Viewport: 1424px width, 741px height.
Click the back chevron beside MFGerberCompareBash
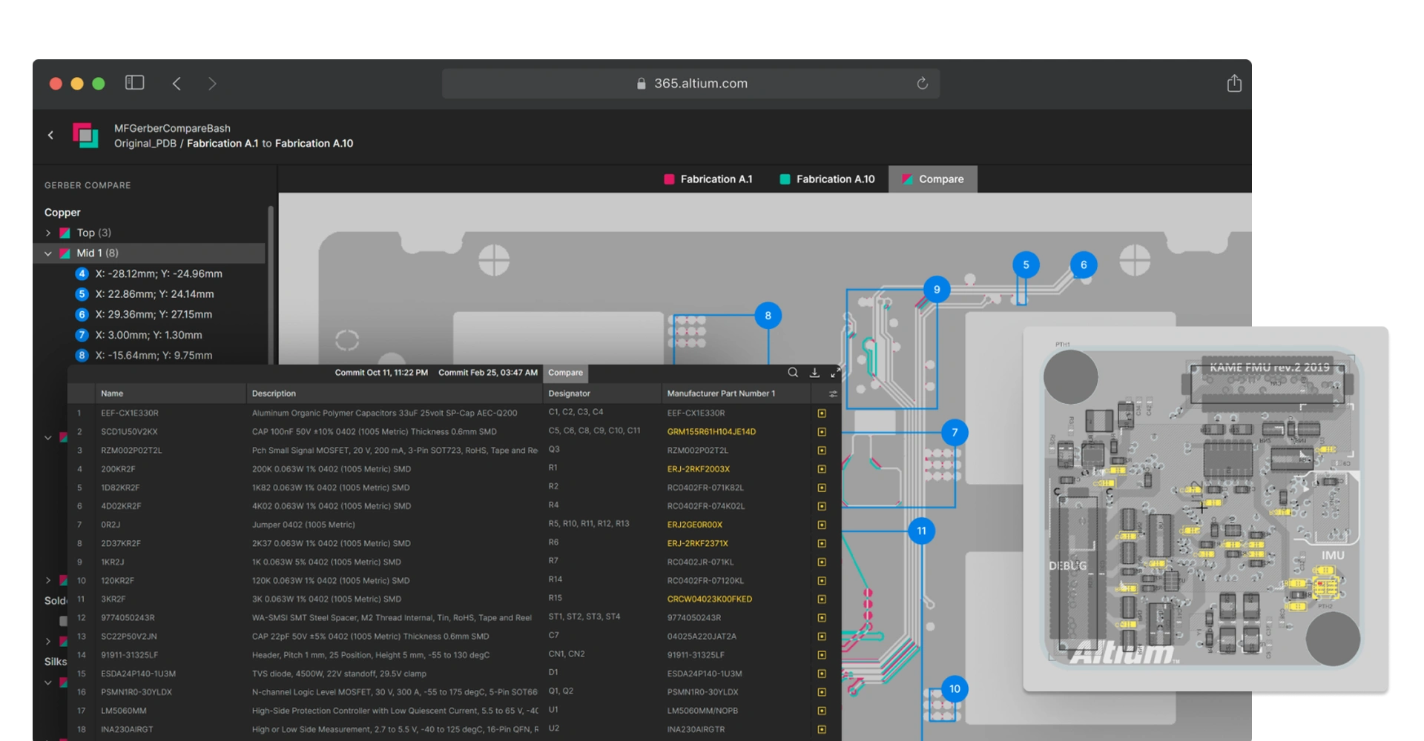50,135
